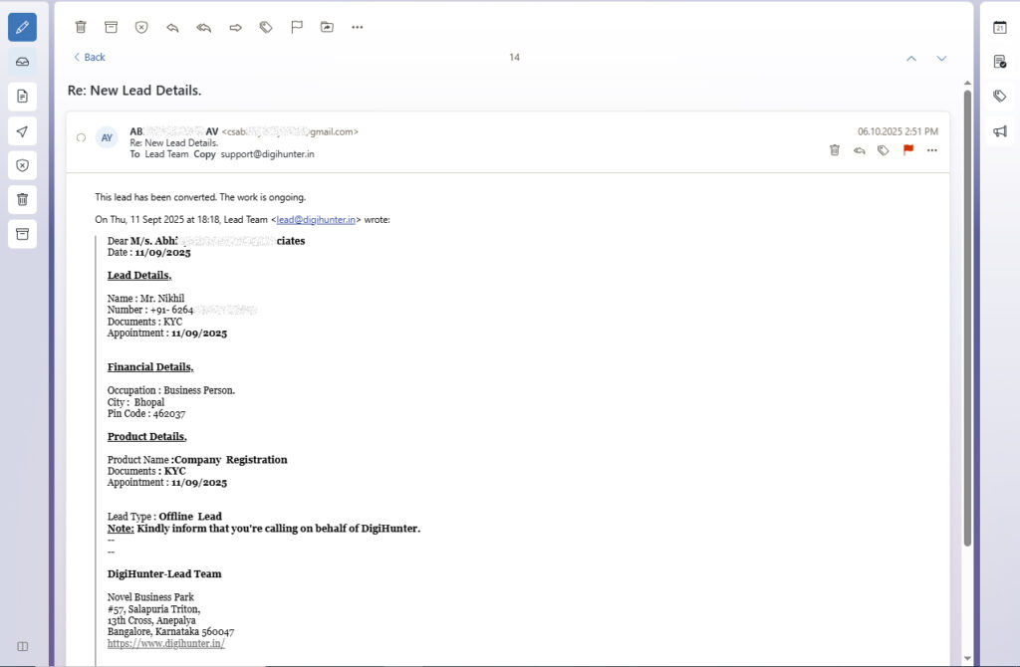The image size is (1020, 667).
Task: Go to the previous message with up chevron
Action: click(910, 58)
